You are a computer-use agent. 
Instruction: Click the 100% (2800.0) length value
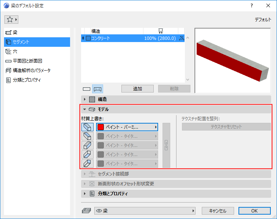pos(160,38)
